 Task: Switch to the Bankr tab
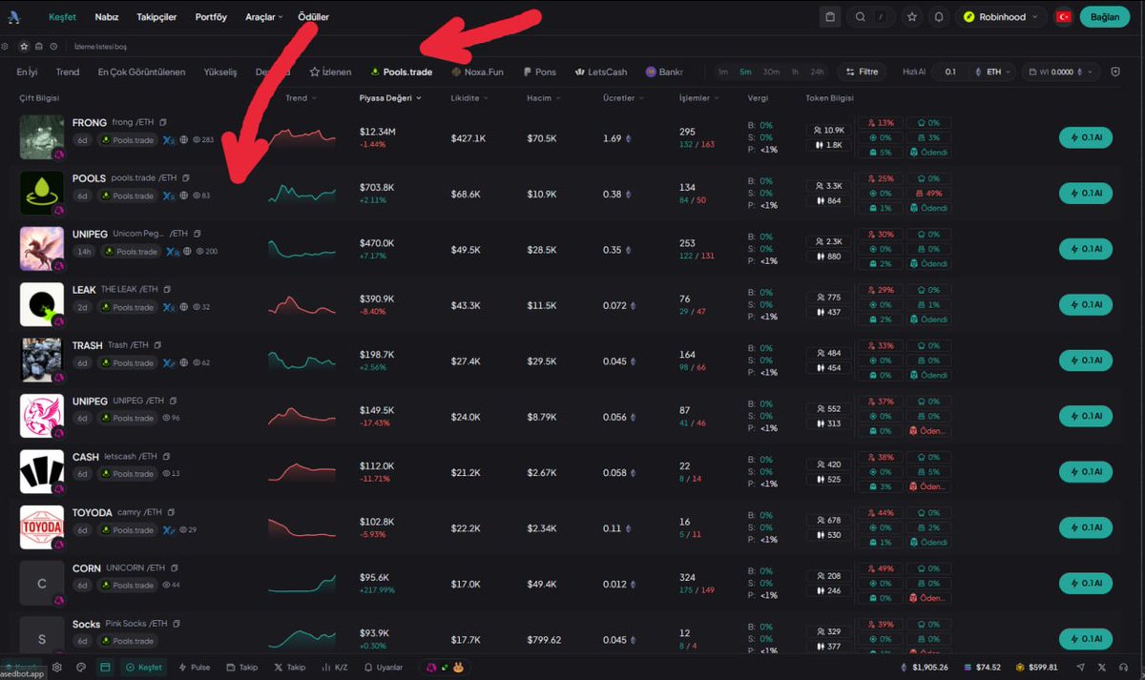664,72
